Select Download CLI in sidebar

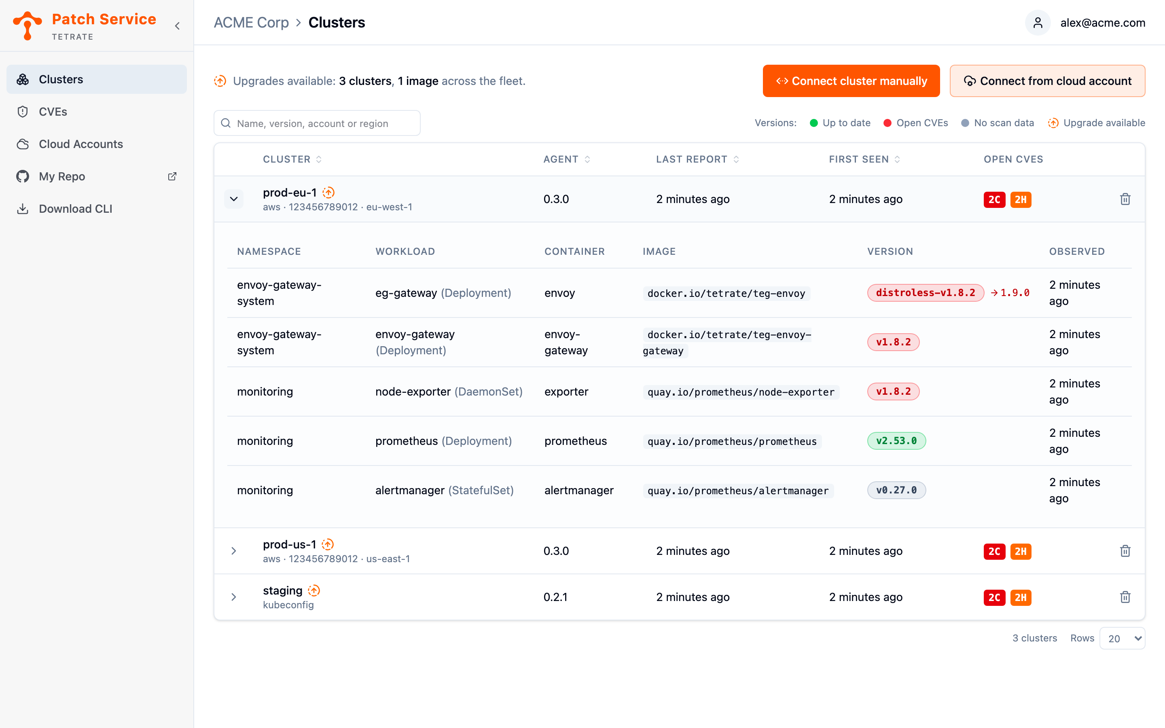[96, 208]
